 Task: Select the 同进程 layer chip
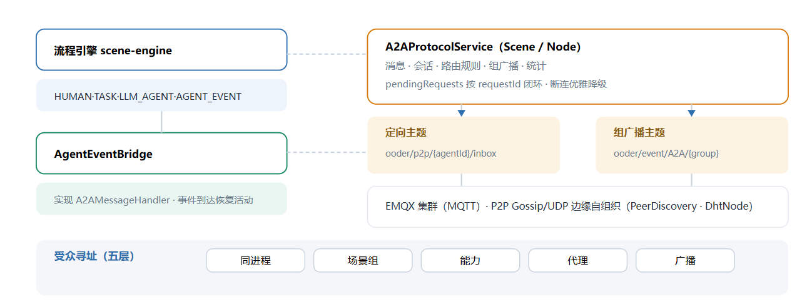pos(255,260)
